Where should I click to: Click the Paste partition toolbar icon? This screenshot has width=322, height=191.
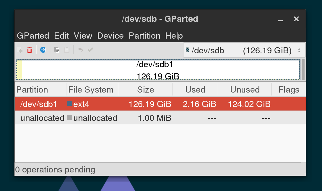[67, 50]
